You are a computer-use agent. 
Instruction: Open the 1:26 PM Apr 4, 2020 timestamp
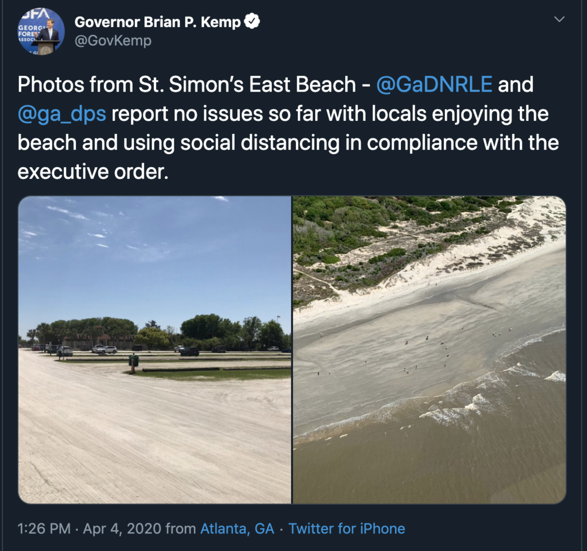89,529
